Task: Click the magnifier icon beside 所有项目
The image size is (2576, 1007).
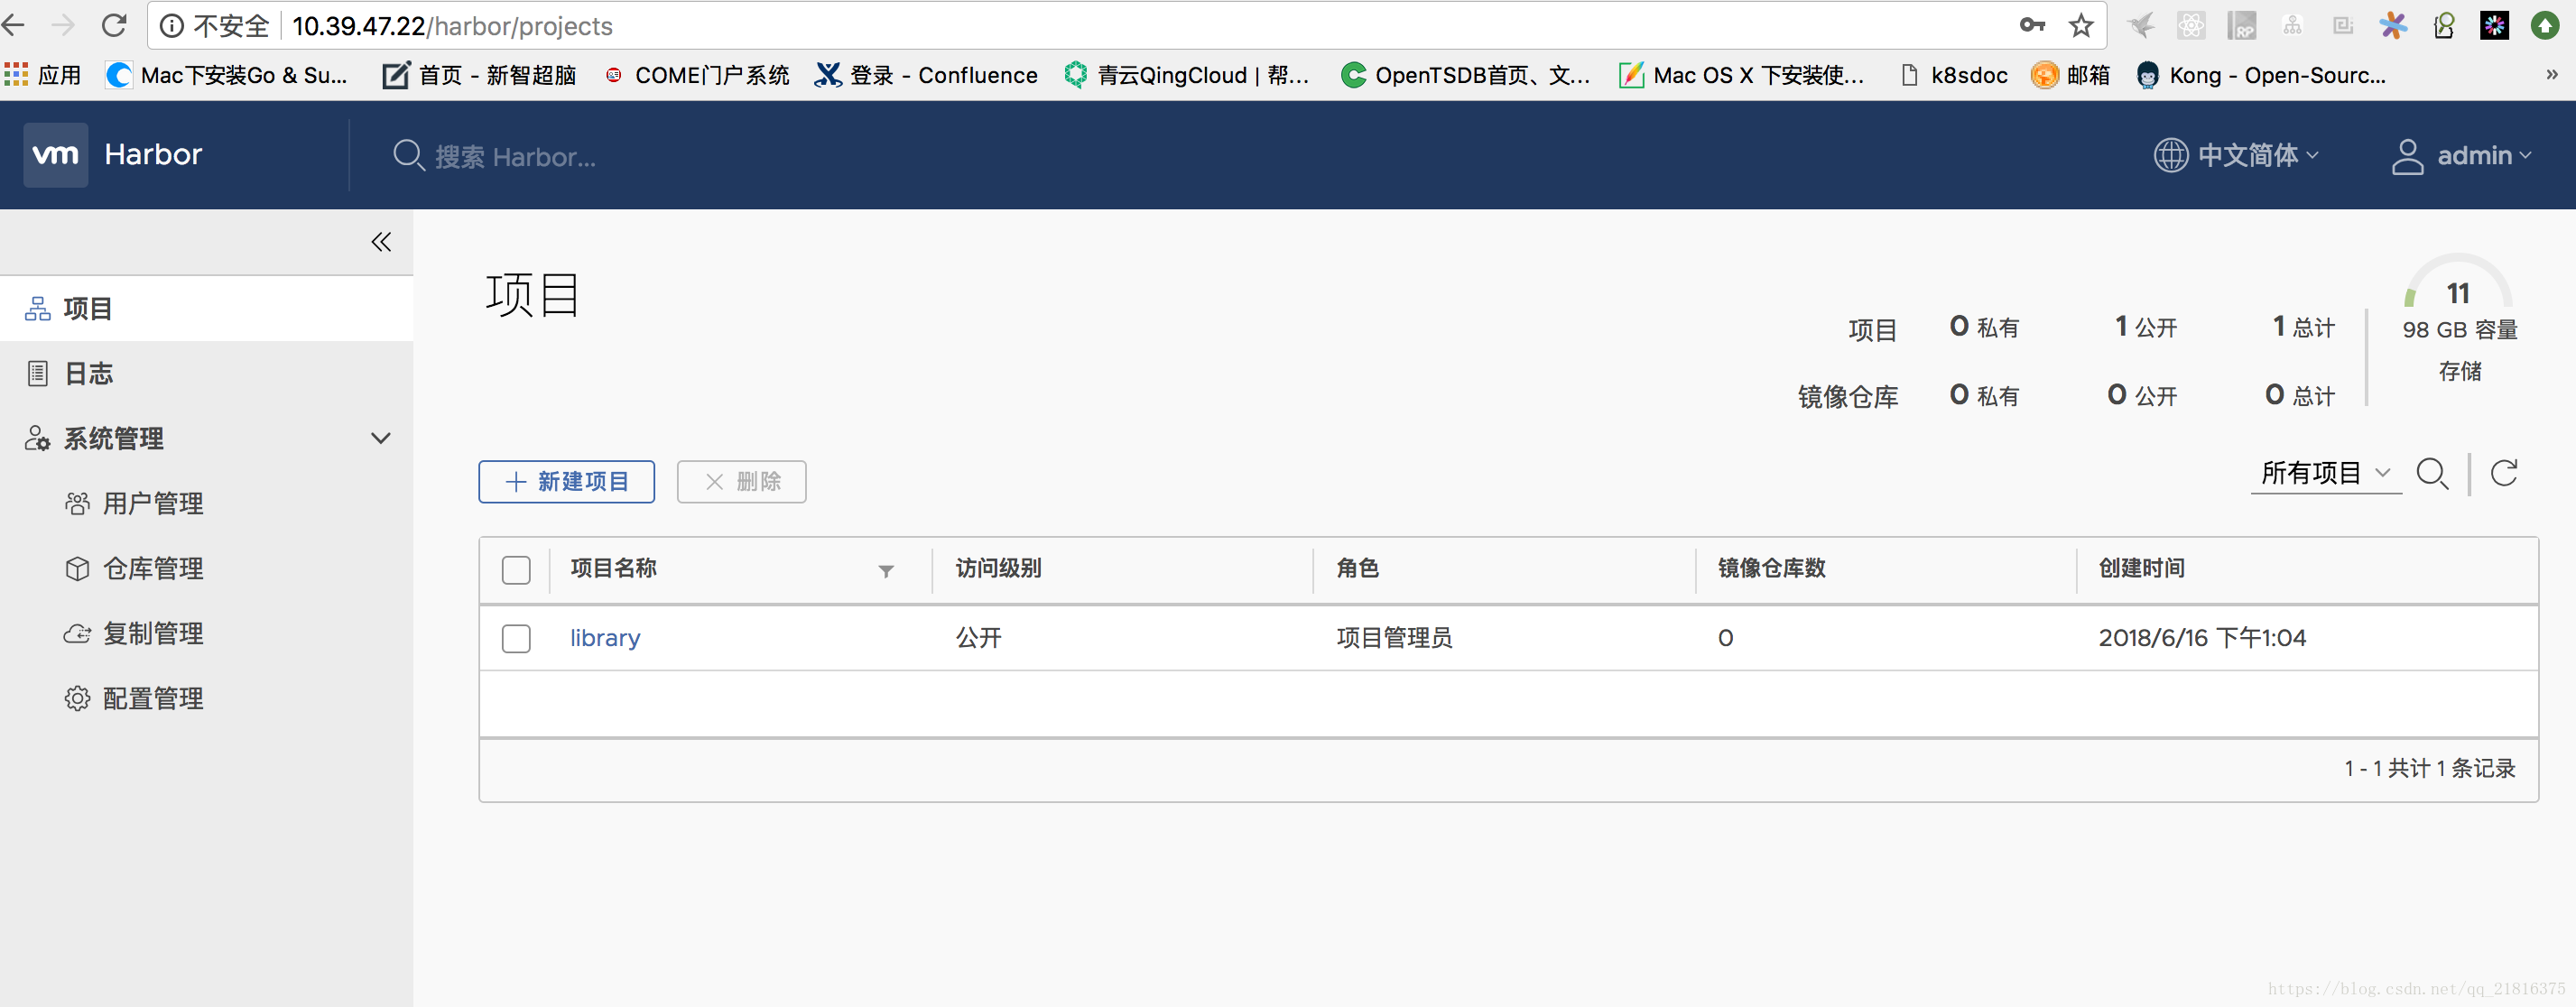Action: pyautogui.click(x=2431, y=473)
